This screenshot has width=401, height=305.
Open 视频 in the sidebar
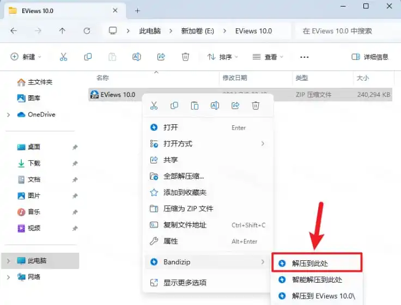point(28,228)
